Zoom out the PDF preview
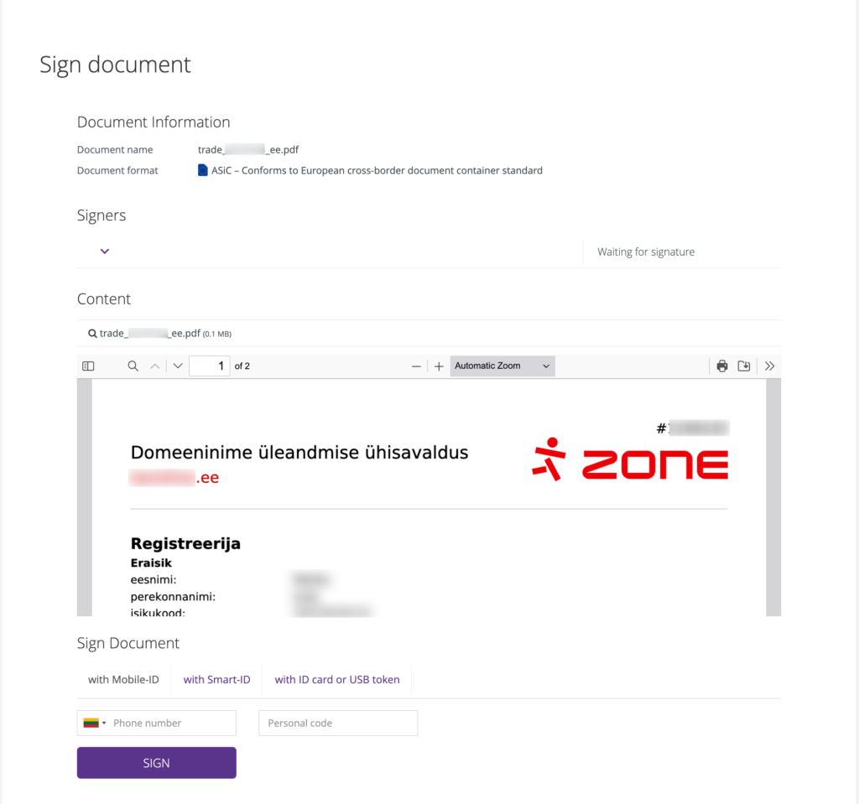This screenshot has height=804, width=859. tap(416, 366)
